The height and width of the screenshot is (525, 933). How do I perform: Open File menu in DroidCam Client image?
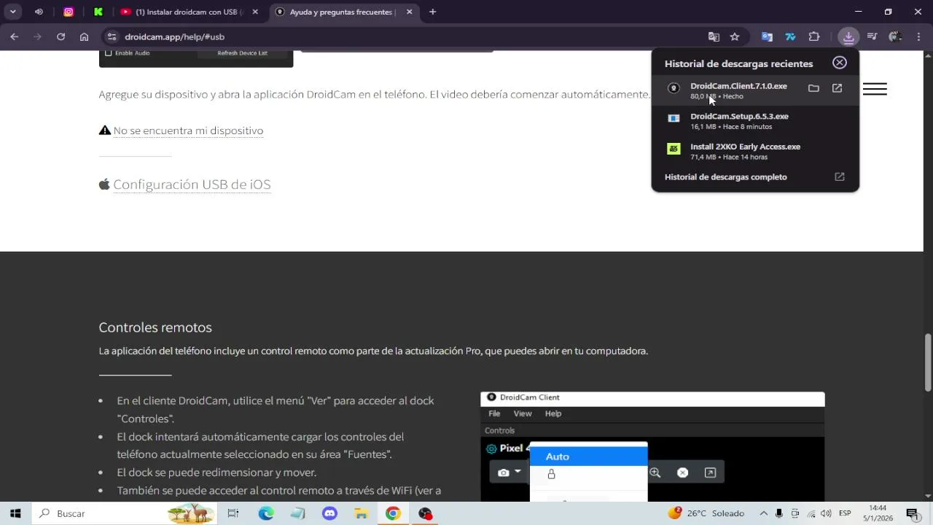pos(494,413)
